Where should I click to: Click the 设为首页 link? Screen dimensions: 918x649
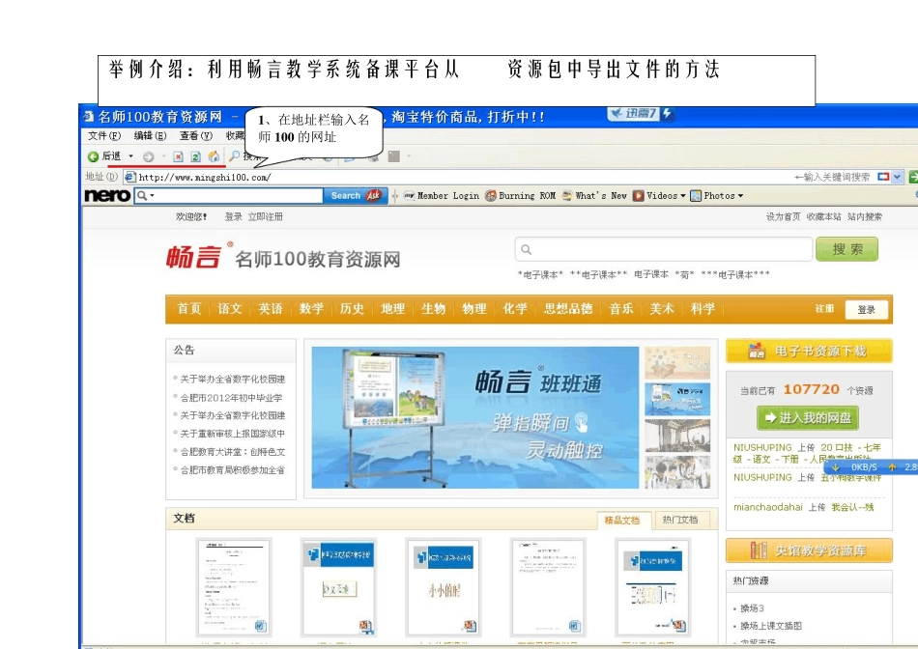pos(784,216)
